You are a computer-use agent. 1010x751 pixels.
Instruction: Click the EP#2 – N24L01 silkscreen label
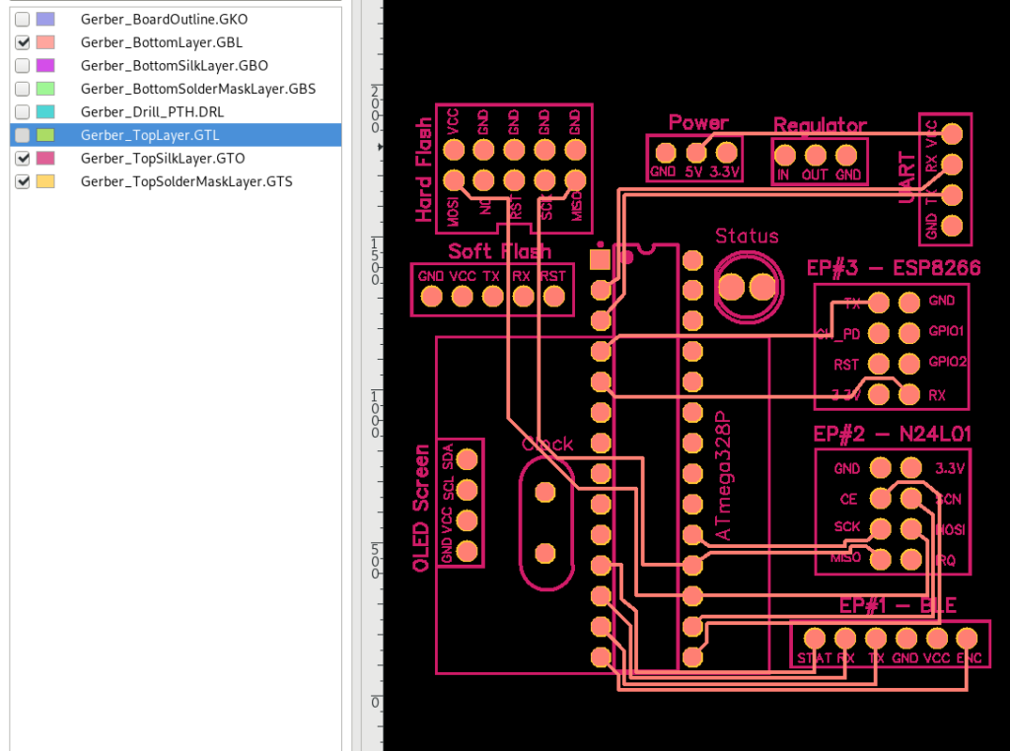(x=892, y=434)
